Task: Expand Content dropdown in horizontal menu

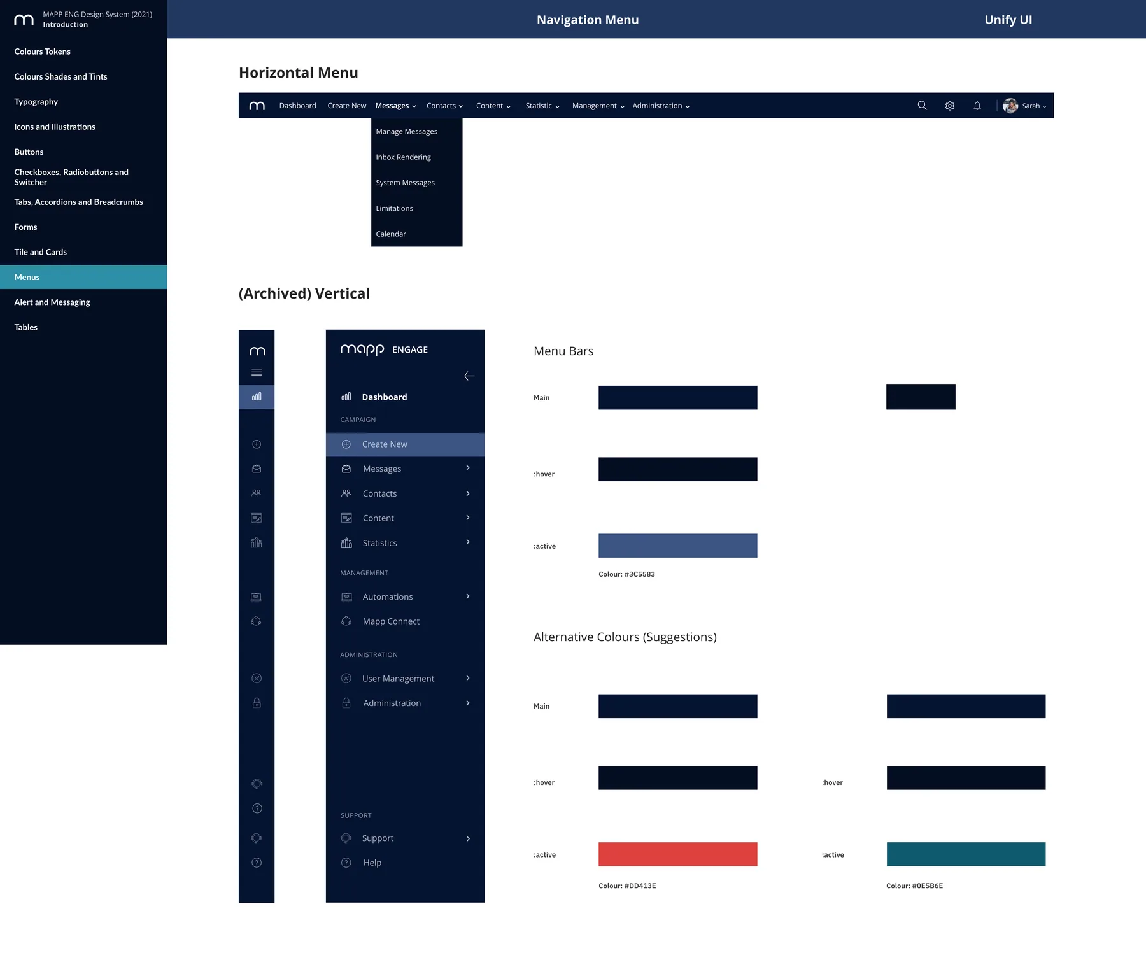Action: coord(493,106)
